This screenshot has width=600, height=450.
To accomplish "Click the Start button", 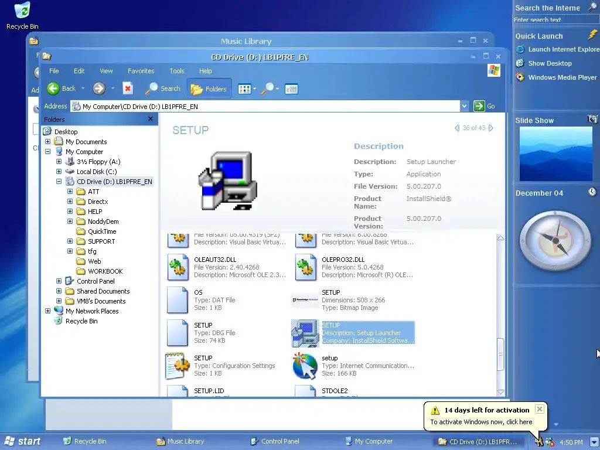I will (x=22, y=441).
